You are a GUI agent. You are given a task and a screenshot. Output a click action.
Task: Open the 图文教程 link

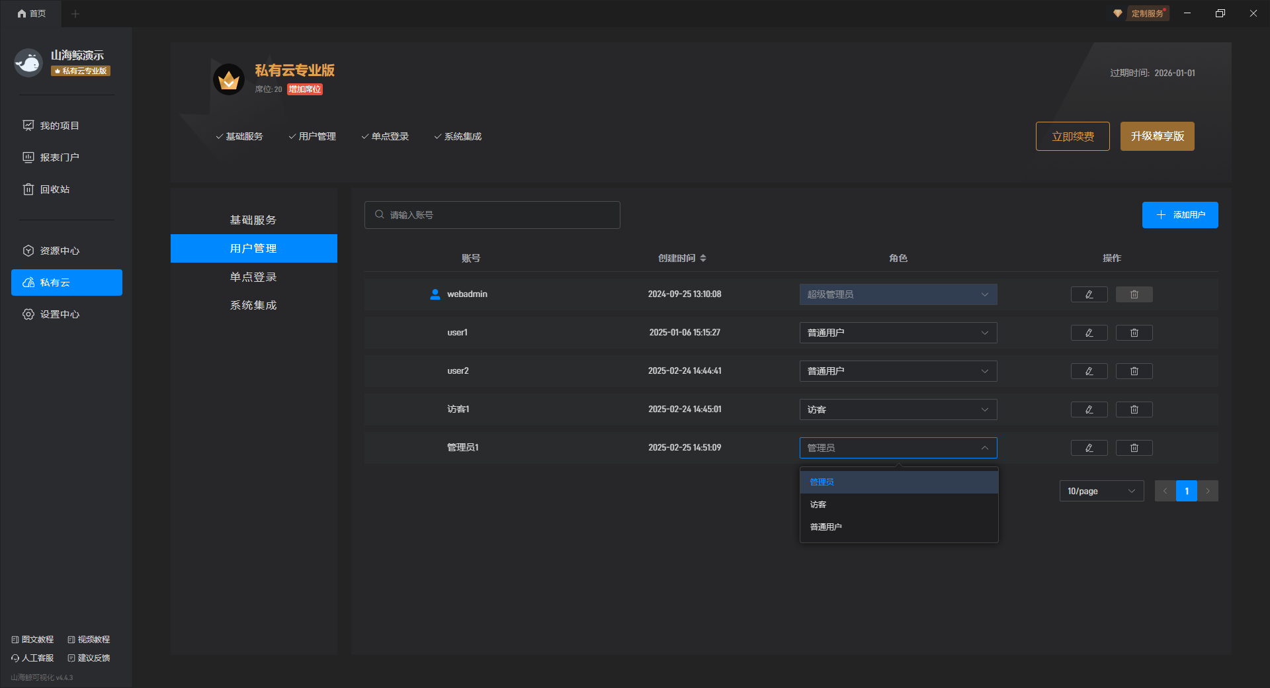point(33,640)
